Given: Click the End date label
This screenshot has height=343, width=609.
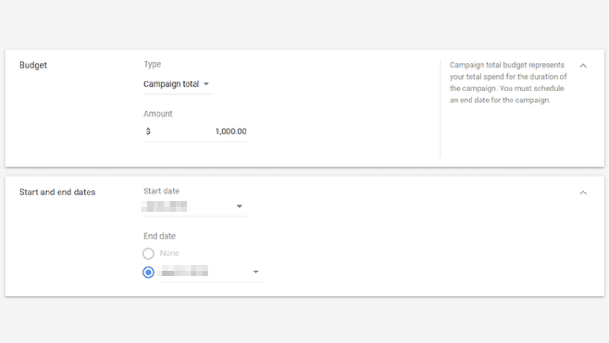Looking at the screenshot, I should click(159, 236).
